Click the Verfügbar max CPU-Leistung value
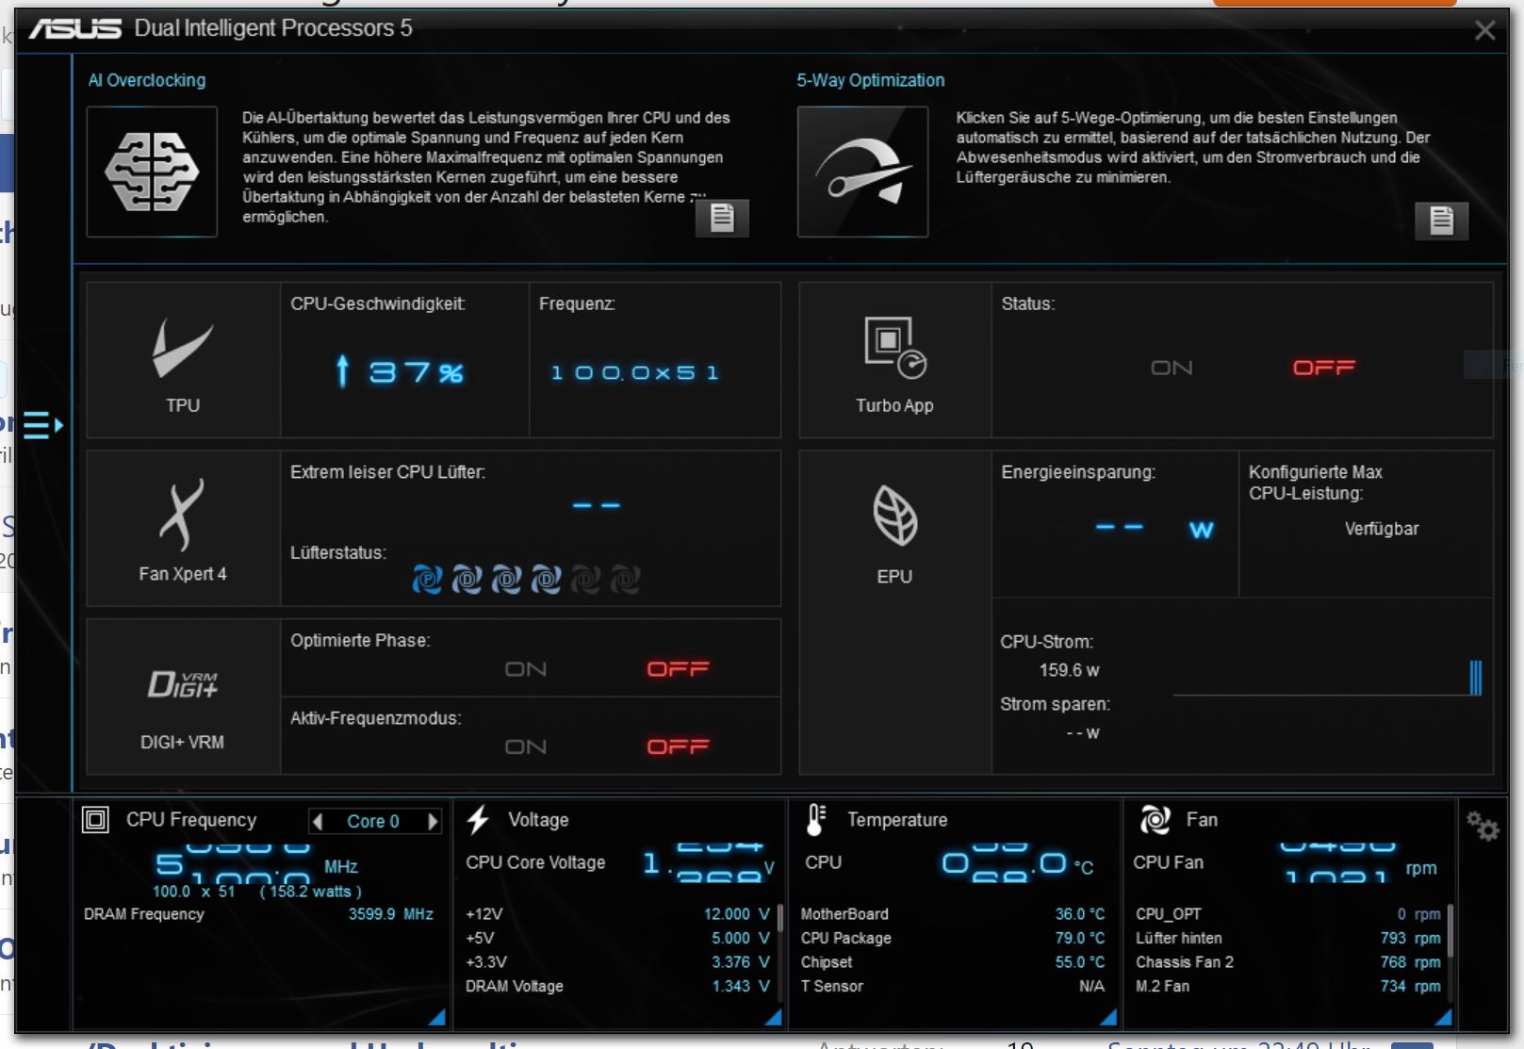This screenshot has height=1049, width=1524. (x=1382, y=529)
